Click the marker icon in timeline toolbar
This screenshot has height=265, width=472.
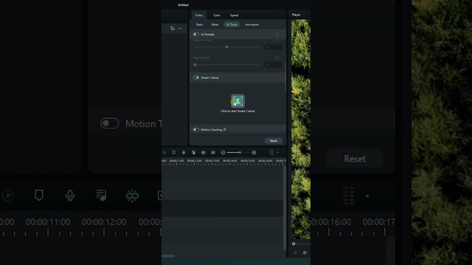(174, 152)
